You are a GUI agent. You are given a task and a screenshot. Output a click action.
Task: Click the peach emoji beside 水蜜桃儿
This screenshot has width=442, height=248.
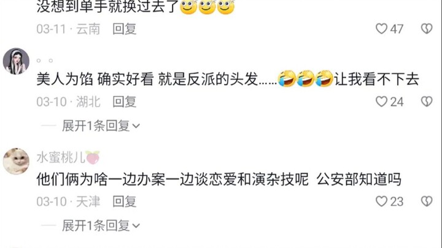click(x=93, y=157)
